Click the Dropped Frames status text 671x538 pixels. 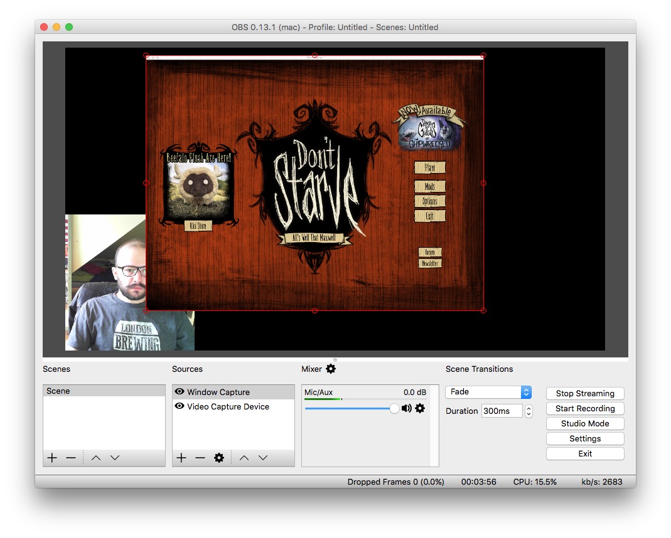[x=396, y=482]
